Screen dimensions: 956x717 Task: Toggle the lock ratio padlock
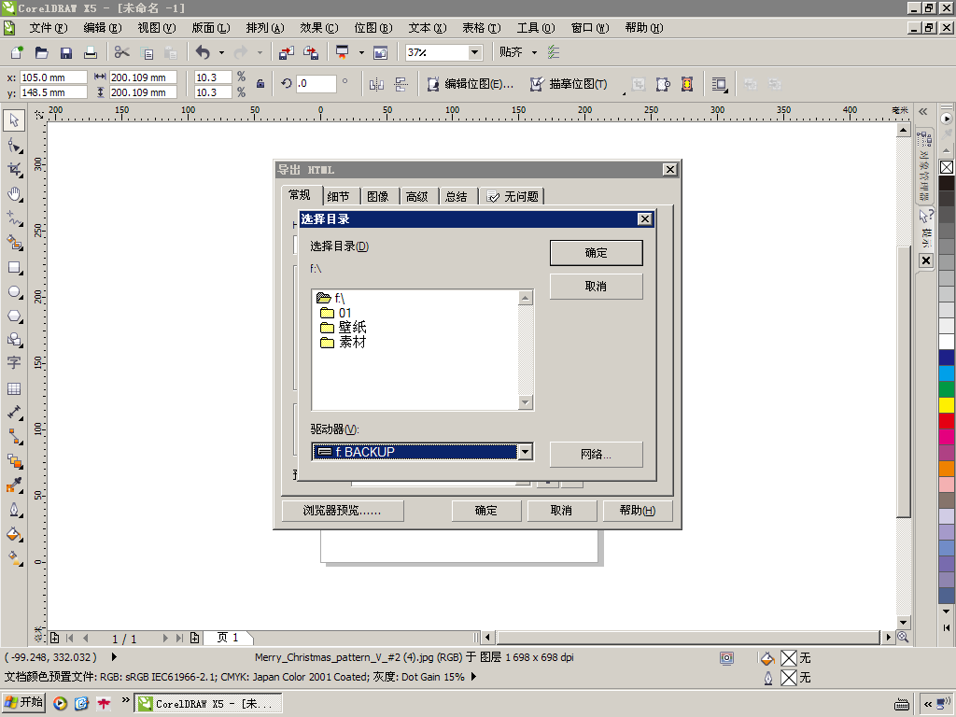point(260,84)
